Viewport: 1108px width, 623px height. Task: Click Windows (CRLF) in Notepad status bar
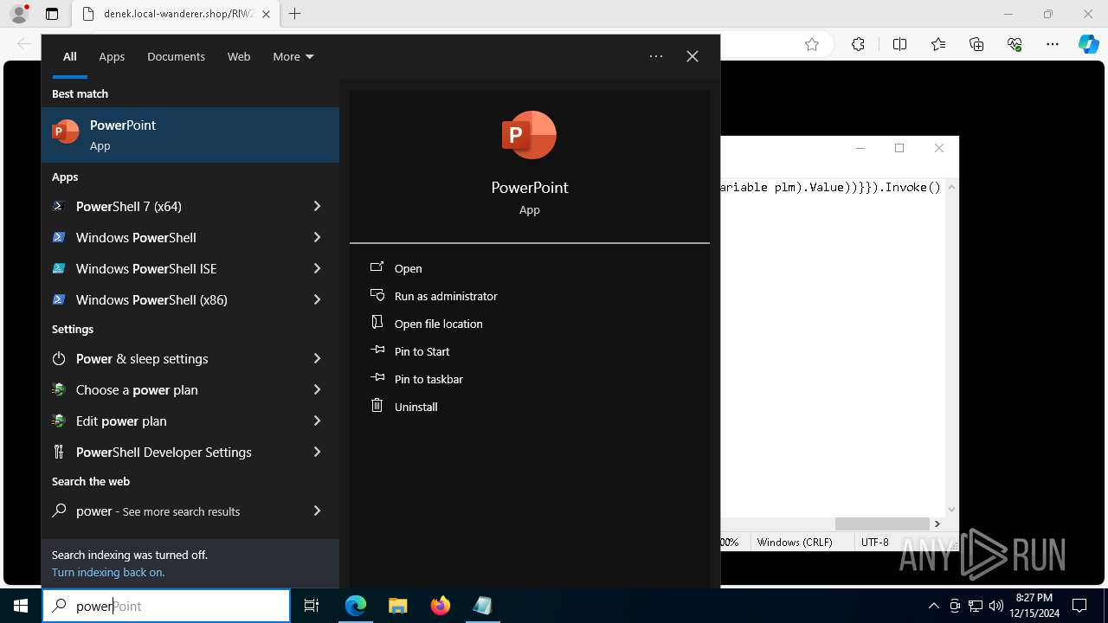(795, 542)
